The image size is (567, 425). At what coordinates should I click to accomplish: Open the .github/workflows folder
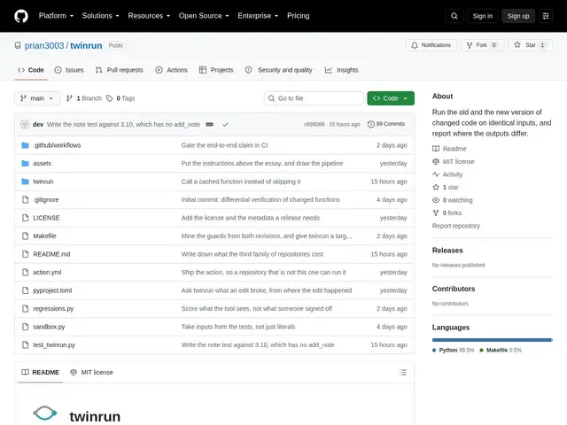[57, 145]
